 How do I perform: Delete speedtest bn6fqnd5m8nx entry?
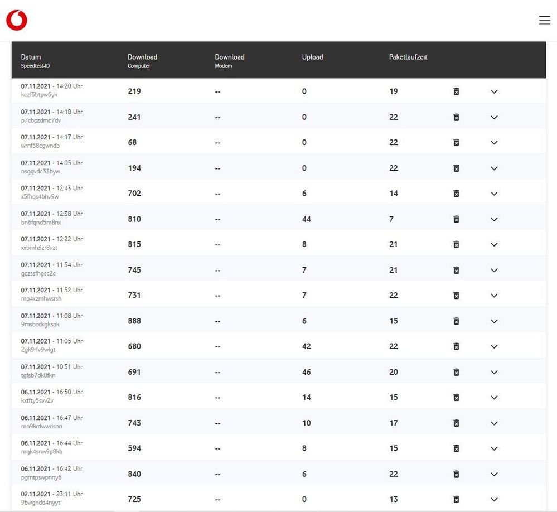(457, 219)
